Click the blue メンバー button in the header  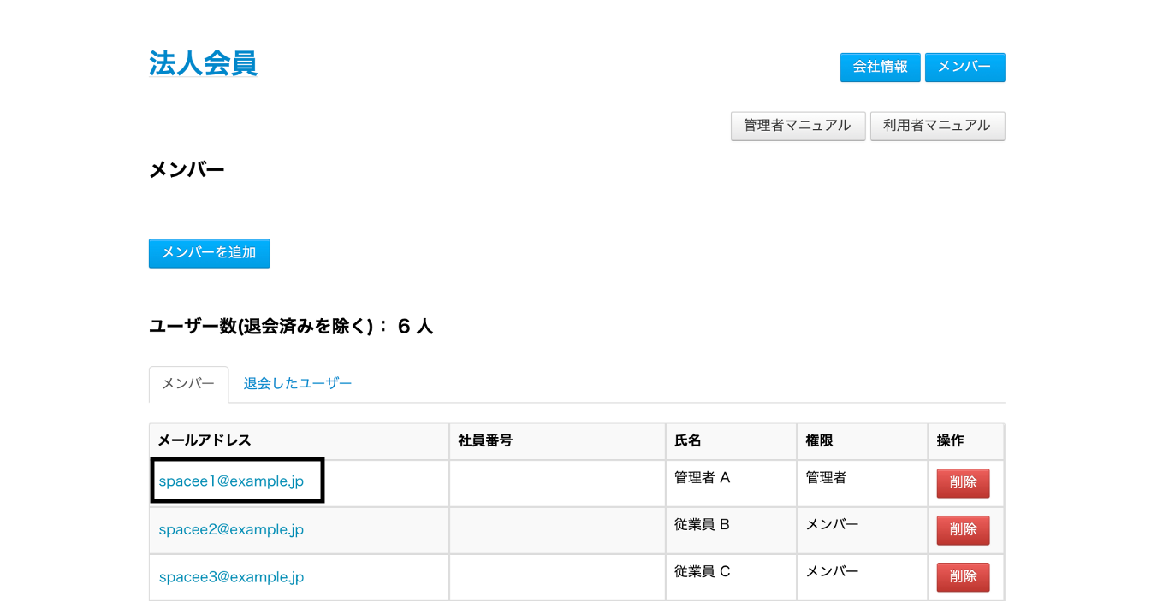pyautogui.click(x=964, y=67)
